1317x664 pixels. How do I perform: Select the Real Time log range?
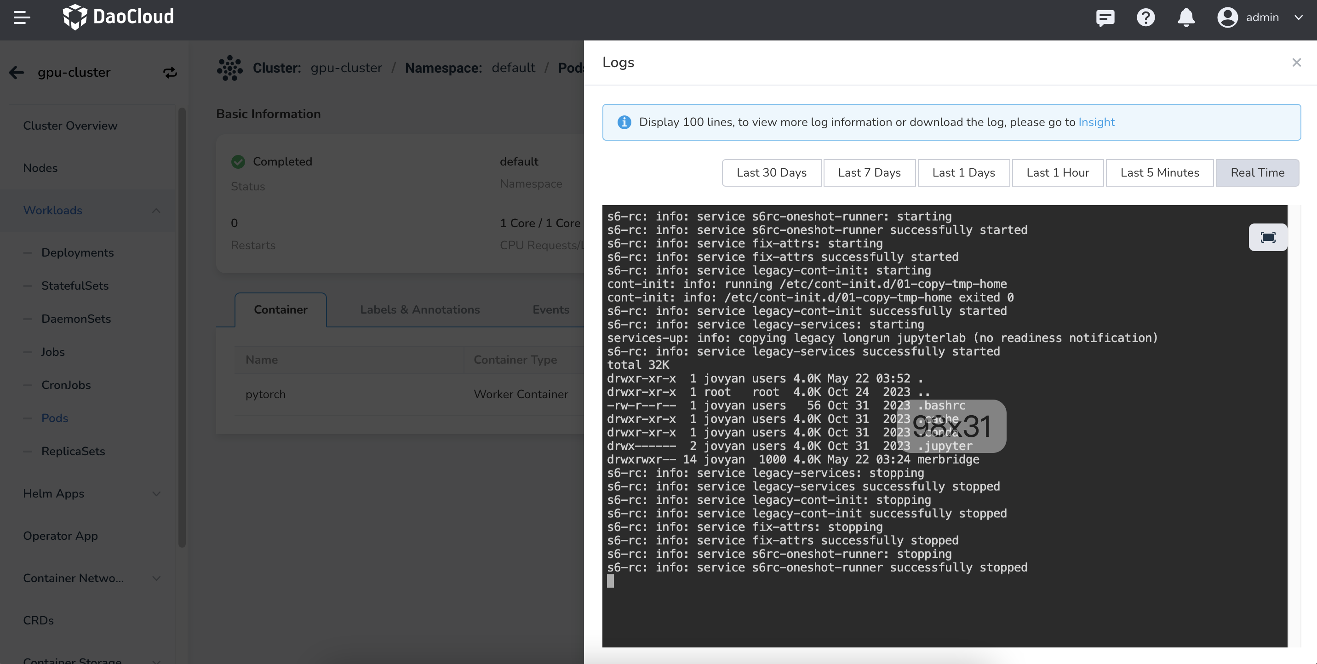(x=1257, y=173)
